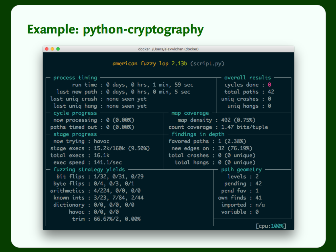Click the 'havoc' label in strategy yields
The height and width of the screenshot is (252, 336).
pos(77,212)
